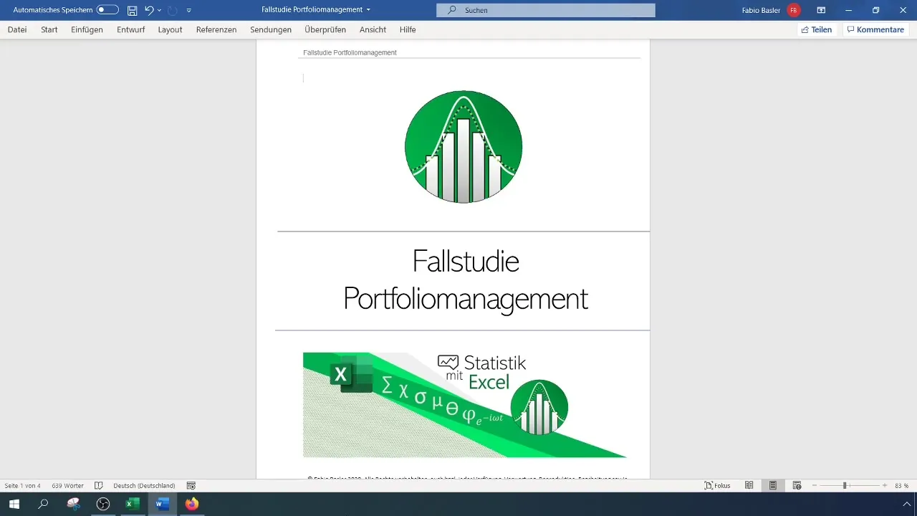Click the zoom out minus button
Image resolution: width=917 pixels, height=516 pixels.
815,485
